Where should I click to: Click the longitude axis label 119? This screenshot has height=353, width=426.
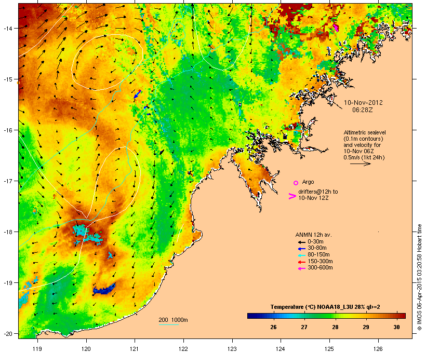(x=37, y=349)
